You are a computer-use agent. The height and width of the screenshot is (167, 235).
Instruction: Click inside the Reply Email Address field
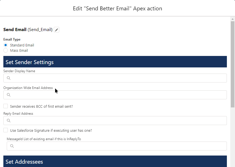[x=112, y=121]
